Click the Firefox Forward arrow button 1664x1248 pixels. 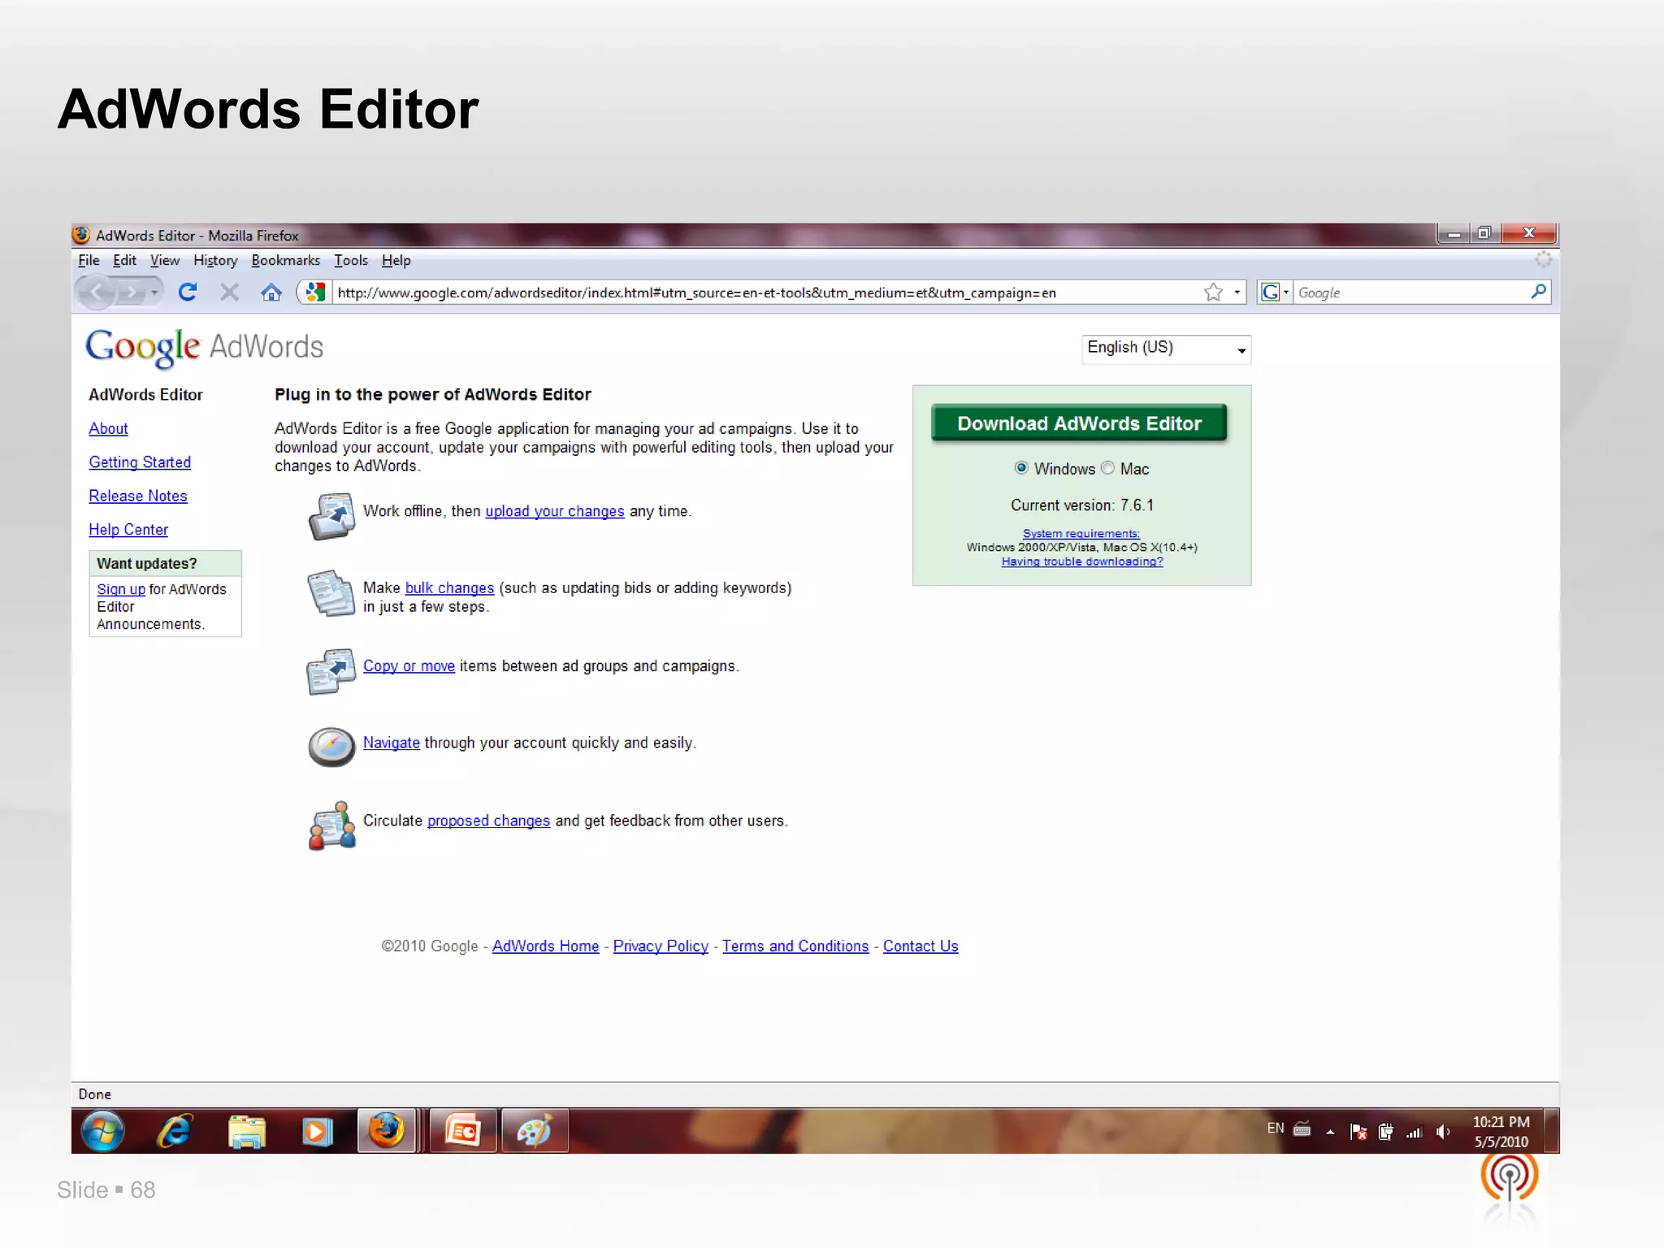pyautogui.click(x=130, y=292)
